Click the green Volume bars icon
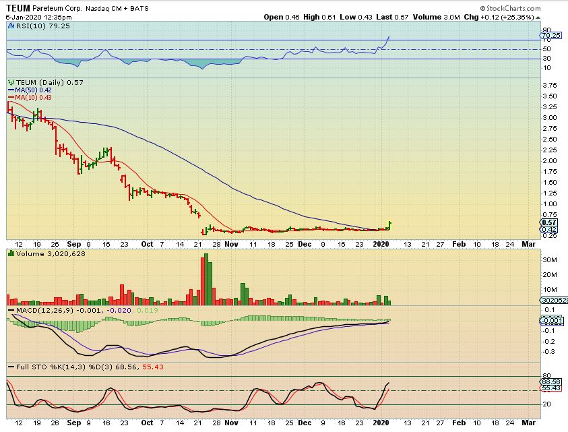568x432 pixels. (x=9, y=253)
